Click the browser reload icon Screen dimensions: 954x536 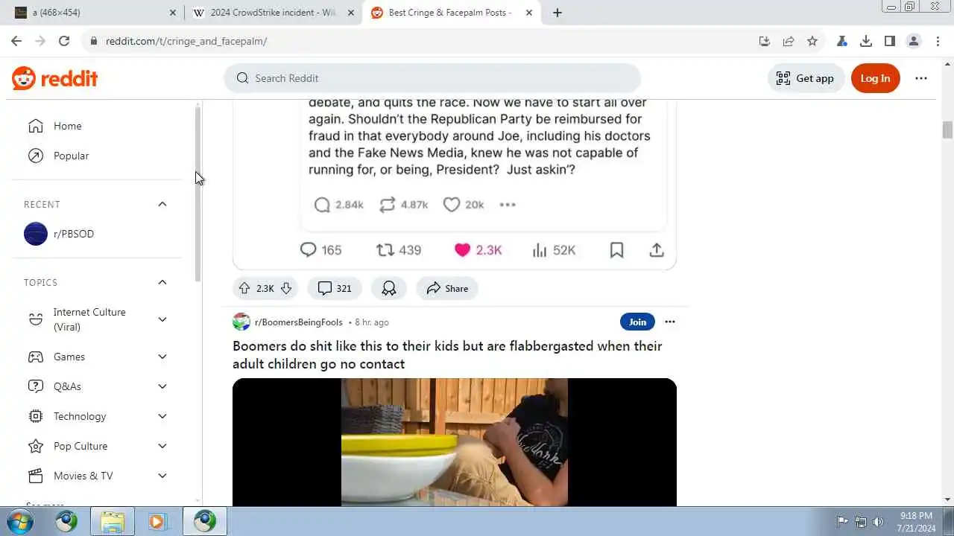(64, 41)
